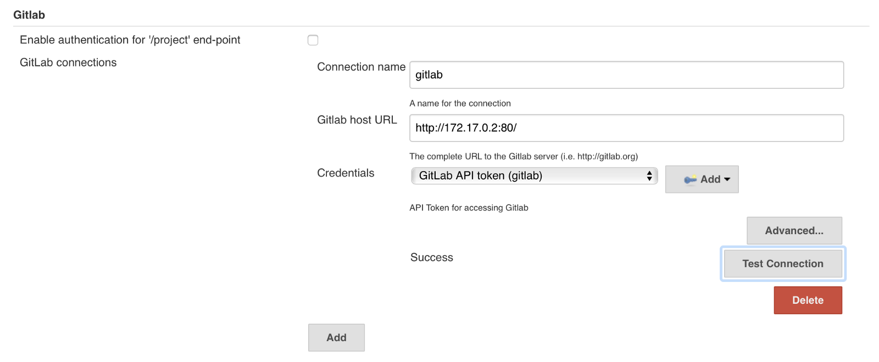
Task: Focus the Connection name field containing gitlab
Action: tap(626, 75)
